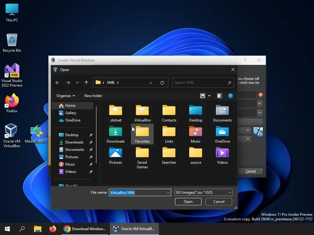This screenshot has width=314, height=235.
Task: Select the Downloads folder in file list
Action: [x=116, y=135]
